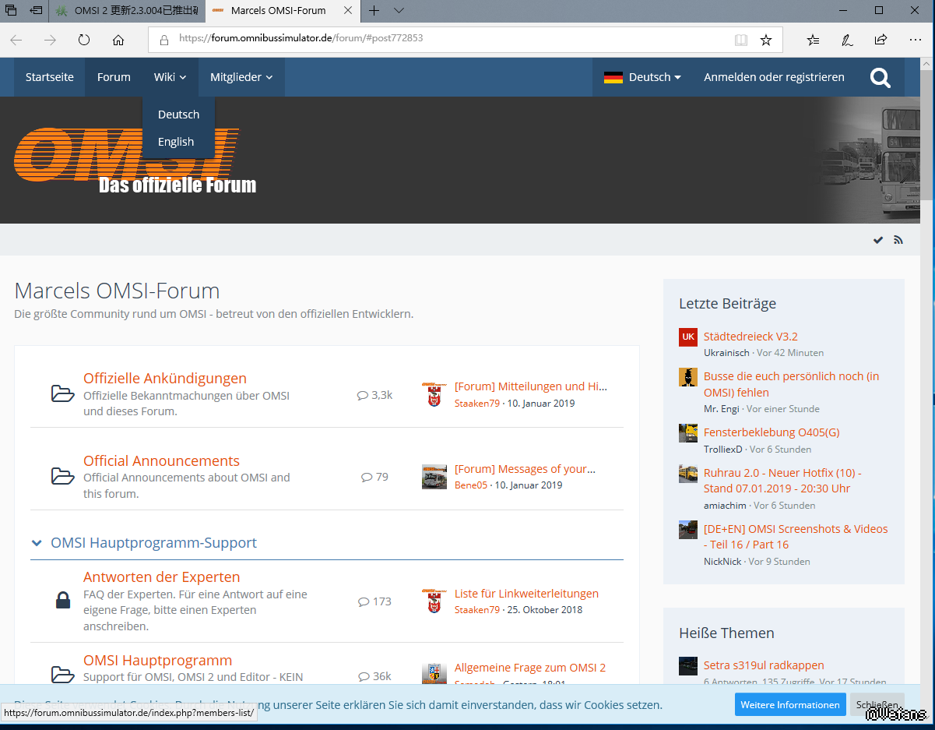Open Liste für Linkweiterleitungen post
This screenshot has width=935, height=730.
[526, 594]
